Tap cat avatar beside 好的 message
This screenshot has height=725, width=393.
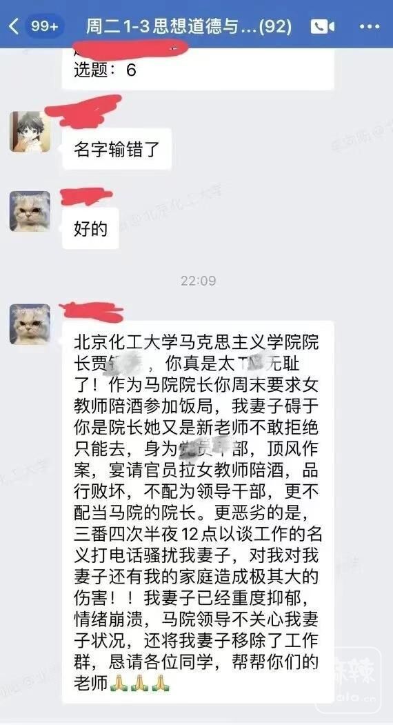point(30,211)
